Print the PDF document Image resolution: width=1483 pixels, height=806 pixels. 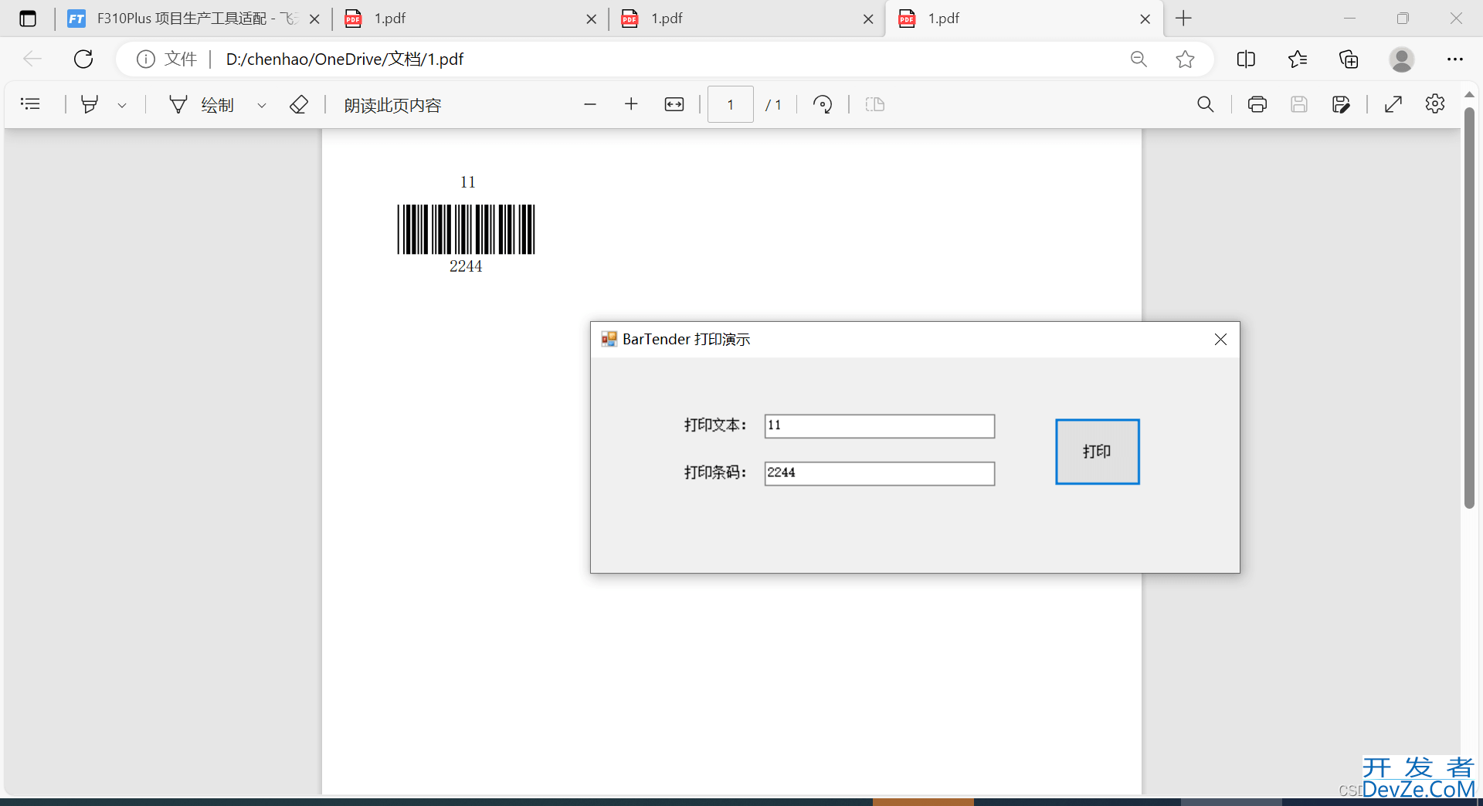point(1257,104)
